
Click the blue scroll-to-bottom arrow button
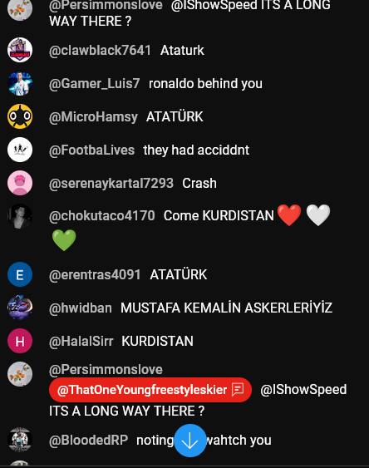(190, 441)
